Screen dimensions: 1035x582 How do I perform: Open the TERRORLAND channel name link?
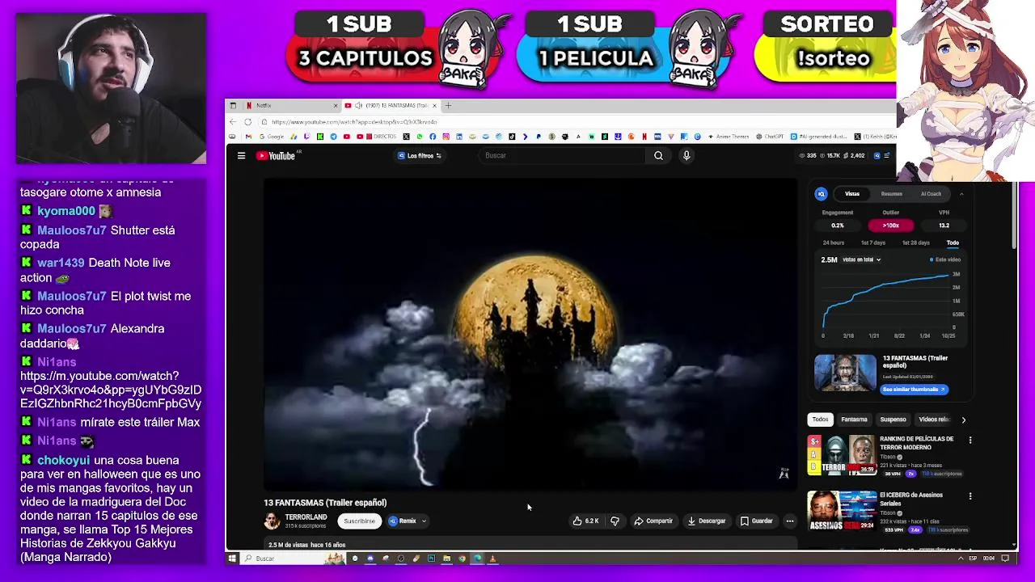pos(306,517)
